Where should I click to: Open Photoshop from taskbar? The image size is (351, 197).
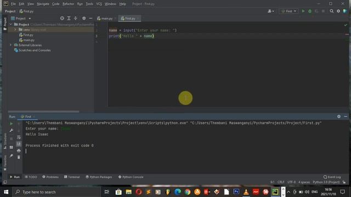pyautogui.click(x=236, y=192)
